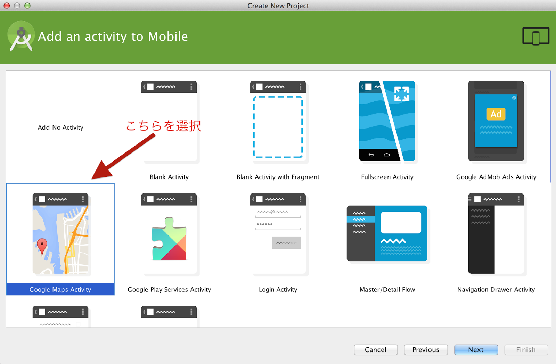Screen dimensions: 556x364
Task: Select the Google AdMob Ads Activity icon
Action: (x=496, y=121)
